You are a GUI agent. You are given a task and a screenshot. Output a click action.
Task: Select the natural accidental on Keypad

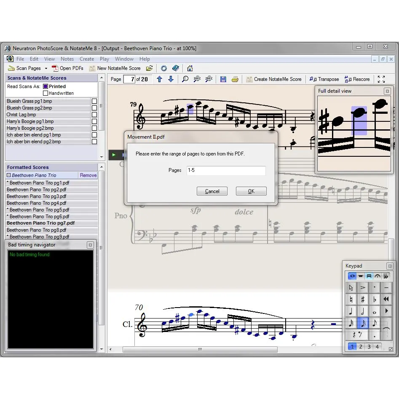click(351, 299)
